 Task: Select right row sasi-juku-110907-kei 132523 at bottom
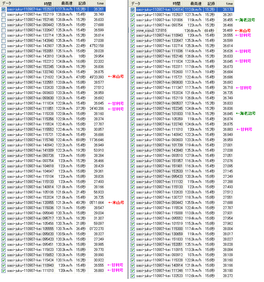click(182, 276)
